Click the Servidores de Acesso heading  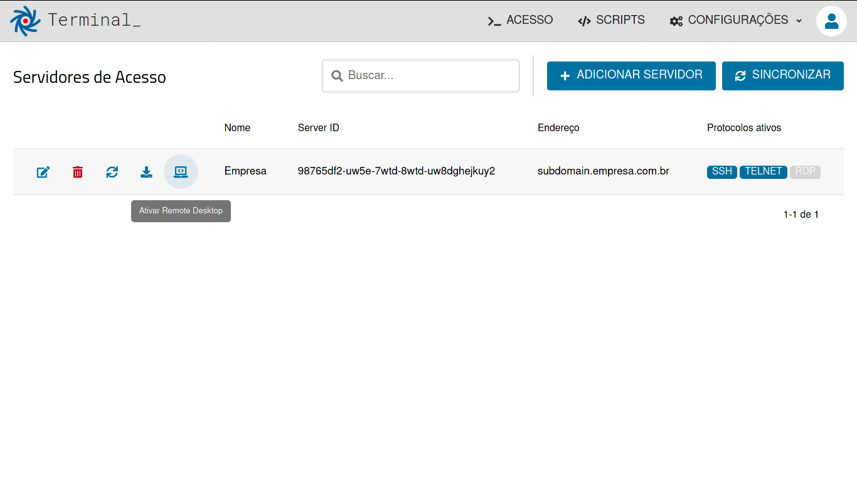[90, 77]
